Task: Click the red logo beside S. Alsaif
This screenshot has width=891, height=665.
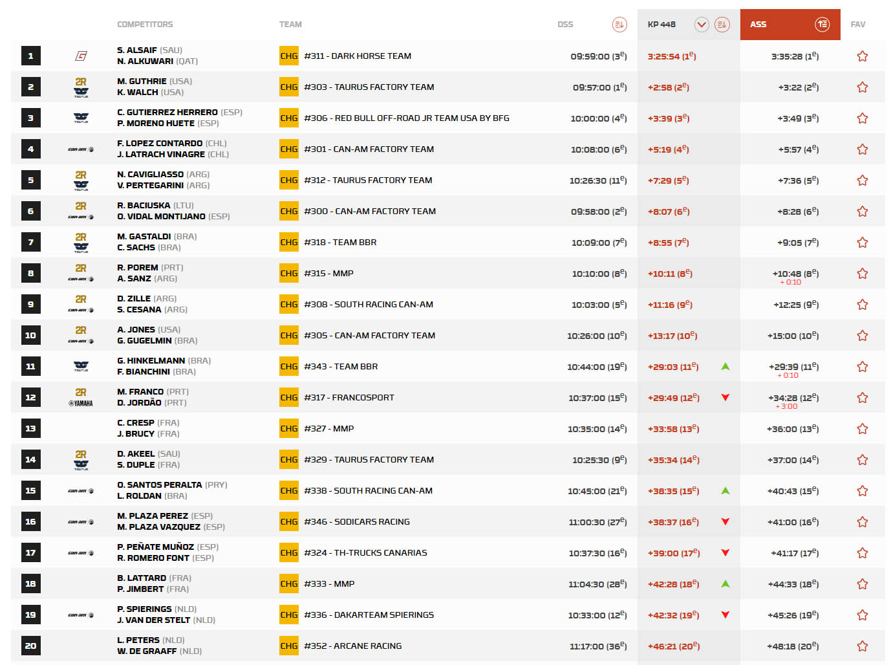Action: [x=81, y=56]
